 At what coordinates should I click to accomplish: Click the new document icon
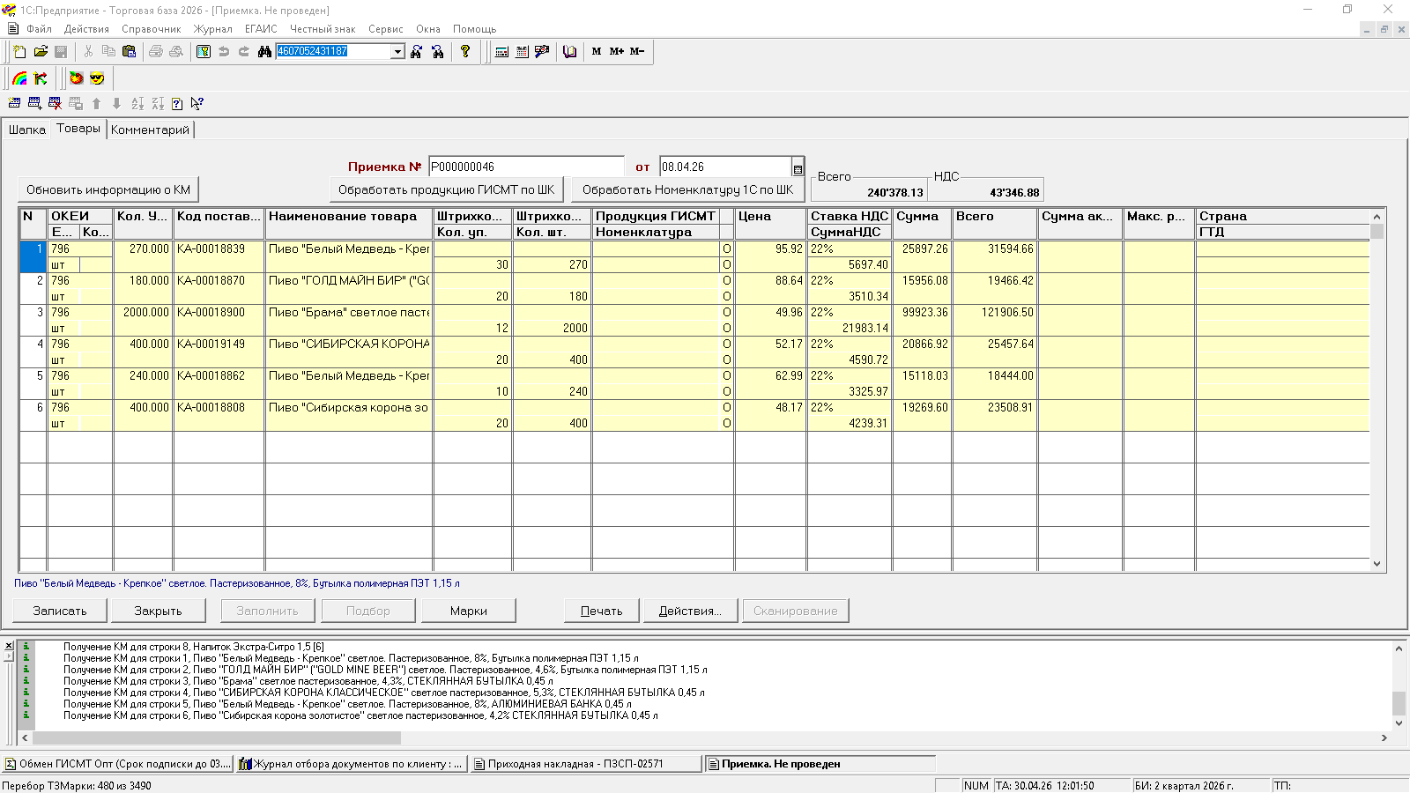click(x=19, y=52)
